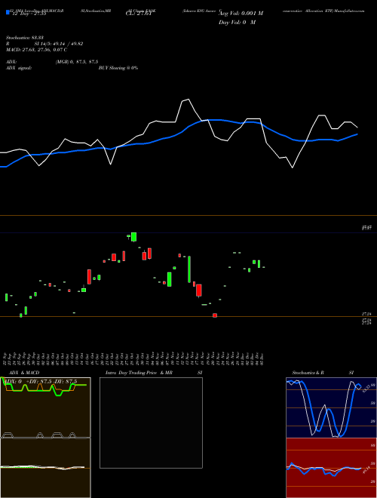
Task: Click the "CL: 27.61" closing price text
Action: [x=139, y=14]
